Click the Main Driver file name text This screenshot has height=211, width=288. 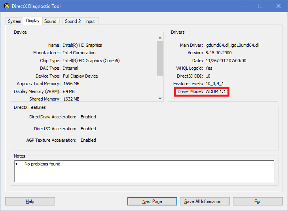click(232, 45)
